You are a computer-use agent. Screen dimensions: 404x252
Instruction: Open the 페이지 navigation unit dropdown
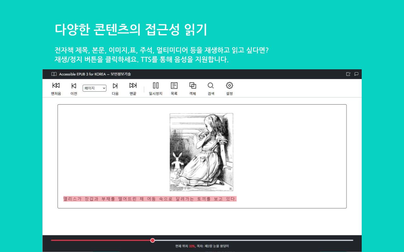click(94, 88)
